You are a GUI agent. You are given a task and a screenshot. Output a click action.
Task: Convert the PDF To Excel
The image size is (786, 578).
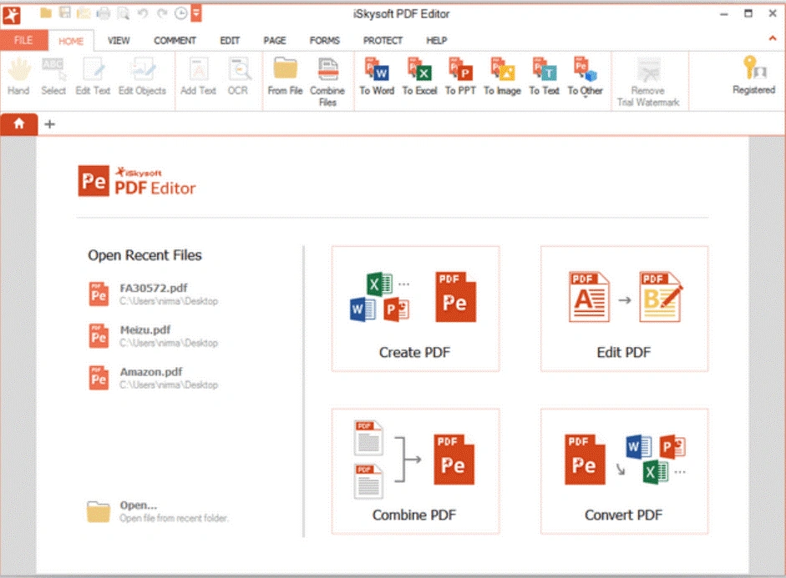coord(419,77)
